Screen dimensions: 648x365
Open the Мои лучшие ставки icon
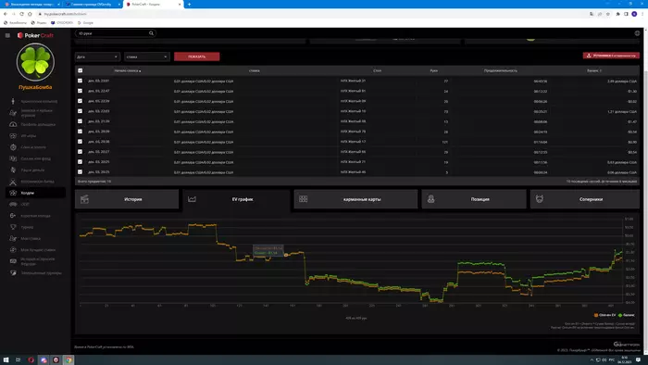point(13,250)
